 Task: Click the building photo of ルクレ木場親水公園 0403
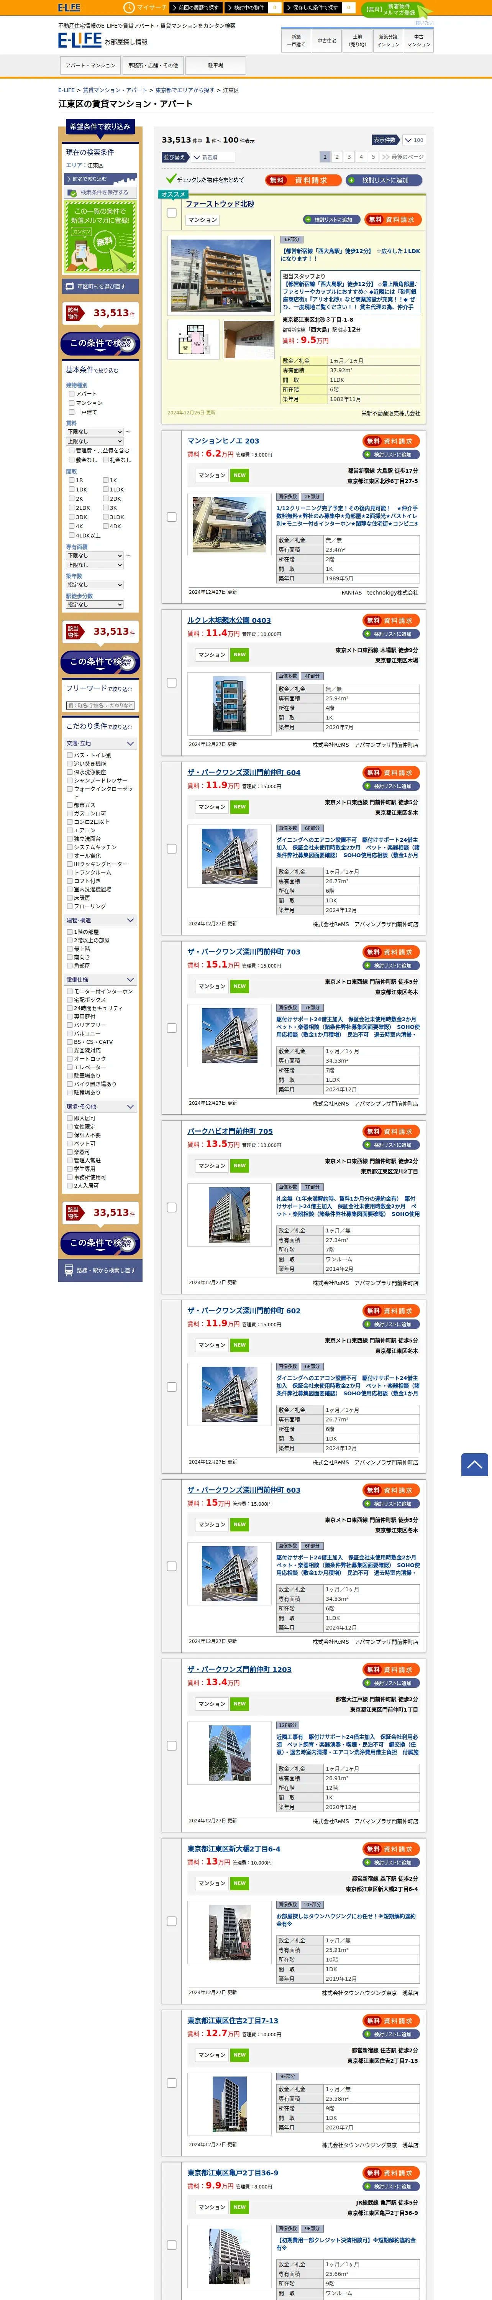click(x=230, y=703)
